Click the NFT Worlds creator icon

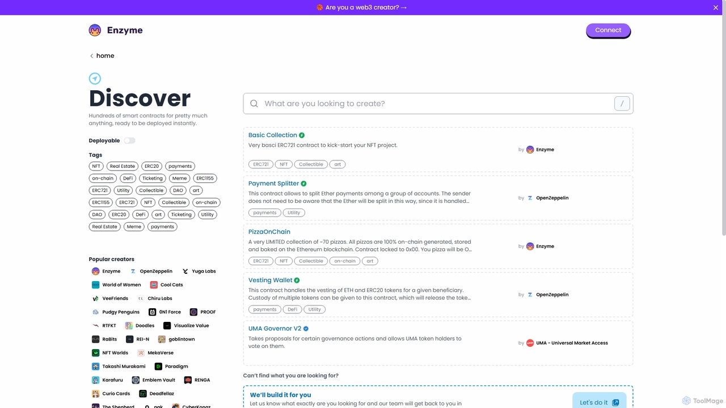pyautogui.click(x=96, y=353)
